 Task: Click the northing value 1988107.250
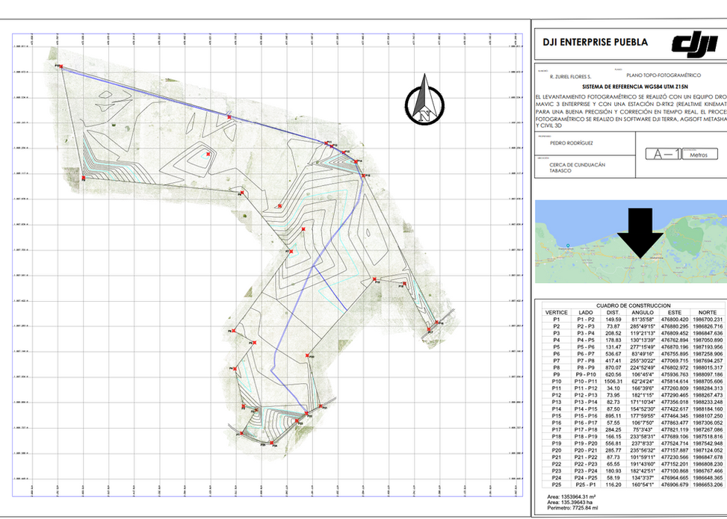pos(708,416)
